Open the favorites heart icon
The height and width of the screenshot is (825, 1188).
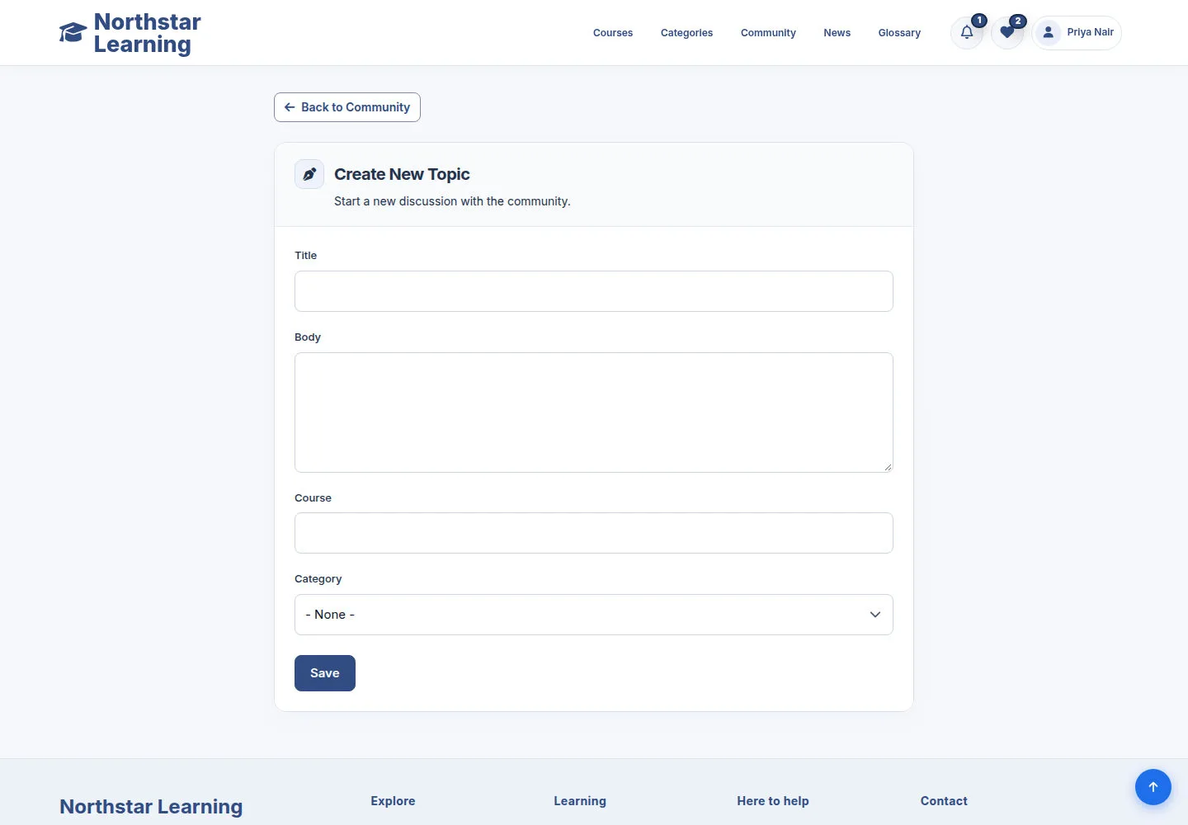coord(1006,33)
